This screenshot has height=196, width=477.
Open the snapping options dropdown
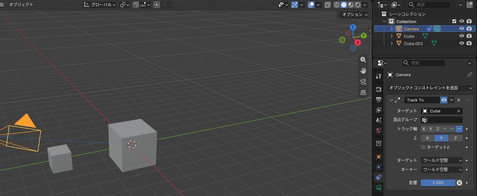click(x=145, y=5)
